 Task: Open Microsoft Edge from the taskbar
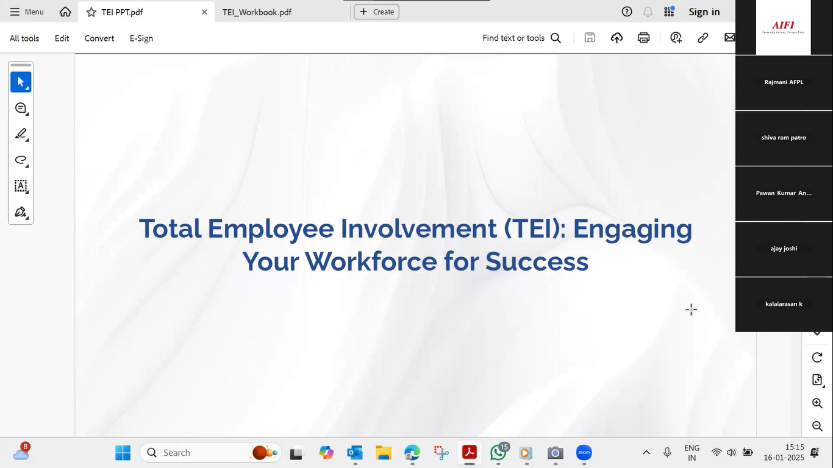pos(412,453)
